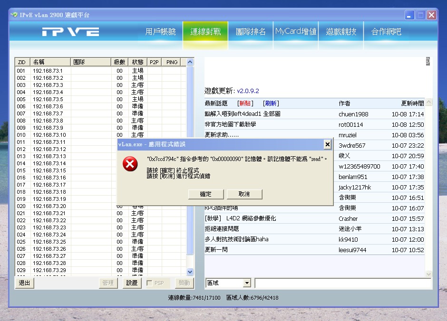Sort list by 狀態 column header

(x=137, y=62)
